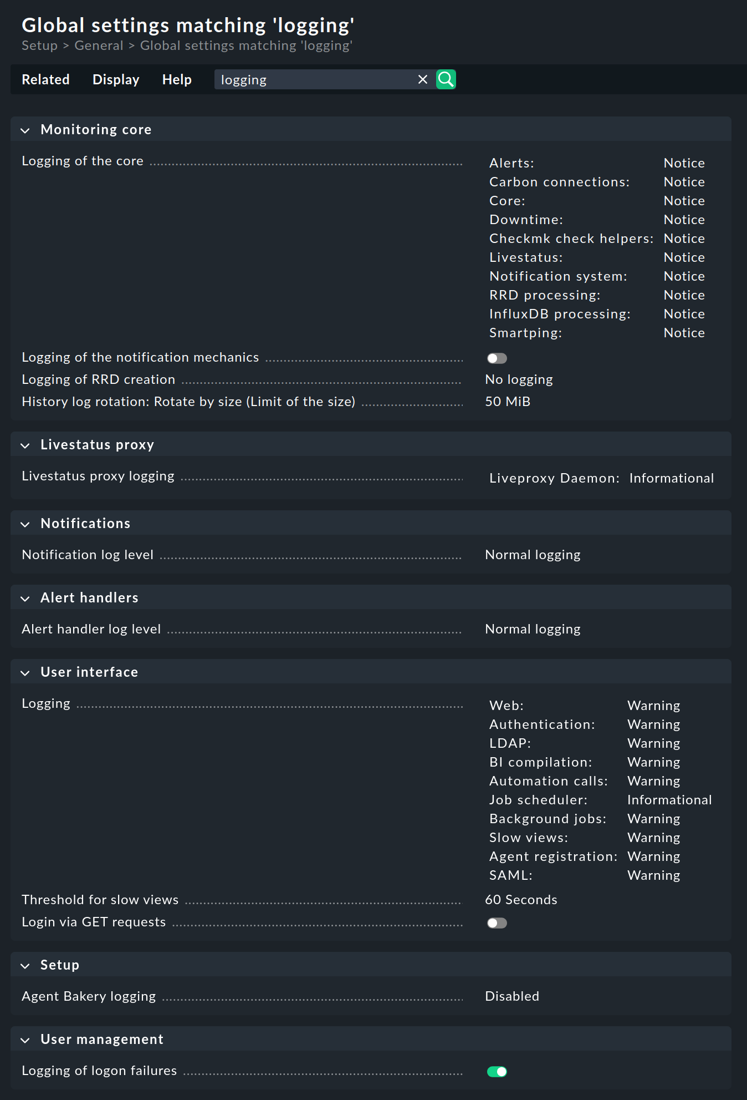Open the Display menu

(115, 79)
